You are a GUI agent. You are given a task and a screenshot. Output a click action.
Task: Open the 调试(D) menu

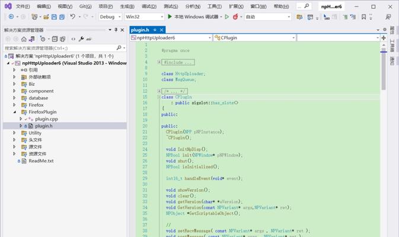[149, 7]
